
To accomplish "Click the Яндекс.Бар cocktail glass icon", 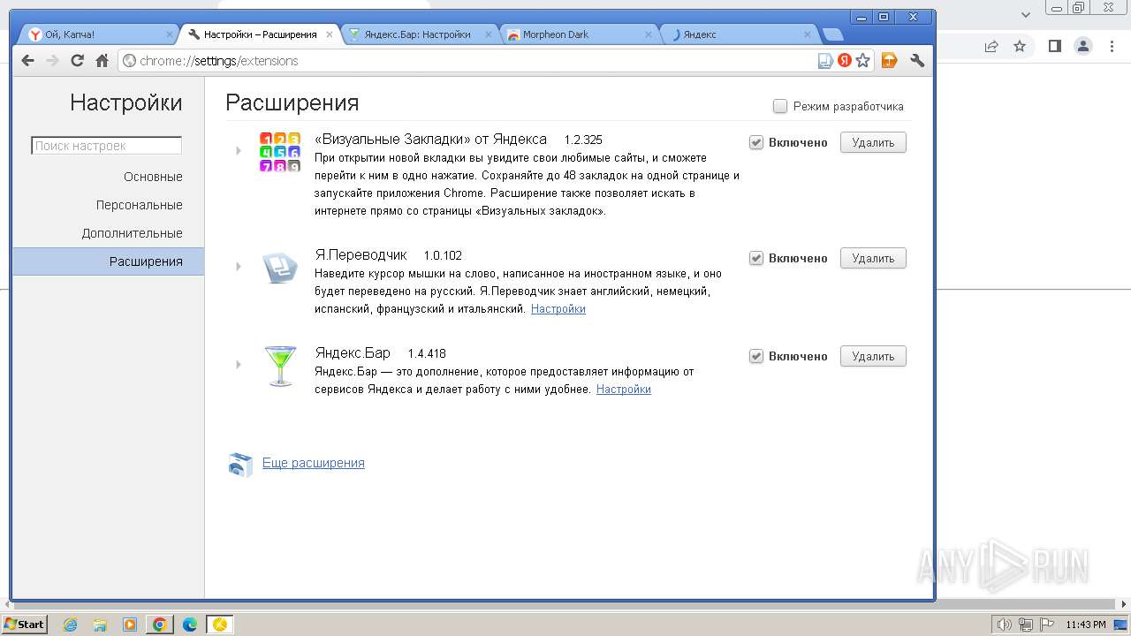I will tap(280, 366).
